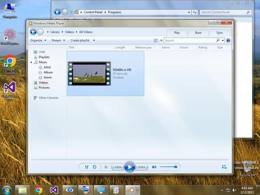Switch to the Sync tab

220,33
